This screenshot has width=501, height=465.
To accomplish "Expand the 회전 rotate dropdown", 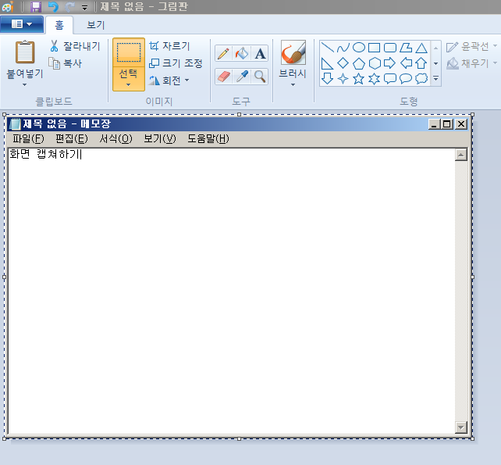I will [x=187, y=80].
